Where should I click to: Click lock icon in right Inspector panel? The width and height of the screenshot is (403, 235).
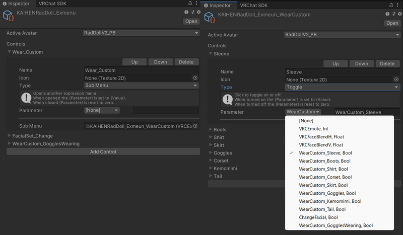(x=391, y=5)
